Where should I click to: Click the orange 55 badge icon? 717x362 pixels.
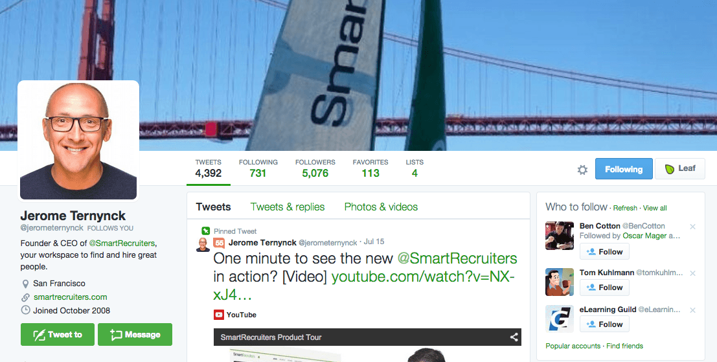pyautogui.click(x=219, y=243)
